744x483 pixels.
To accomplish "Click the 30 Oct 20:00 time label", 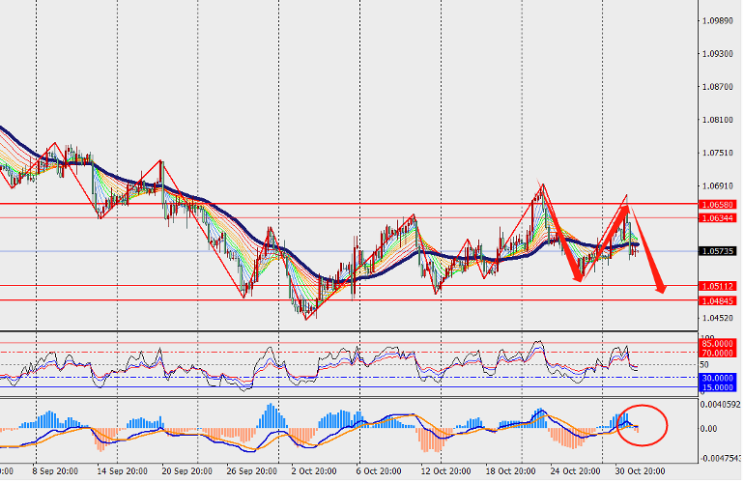I will click(640, 471).
